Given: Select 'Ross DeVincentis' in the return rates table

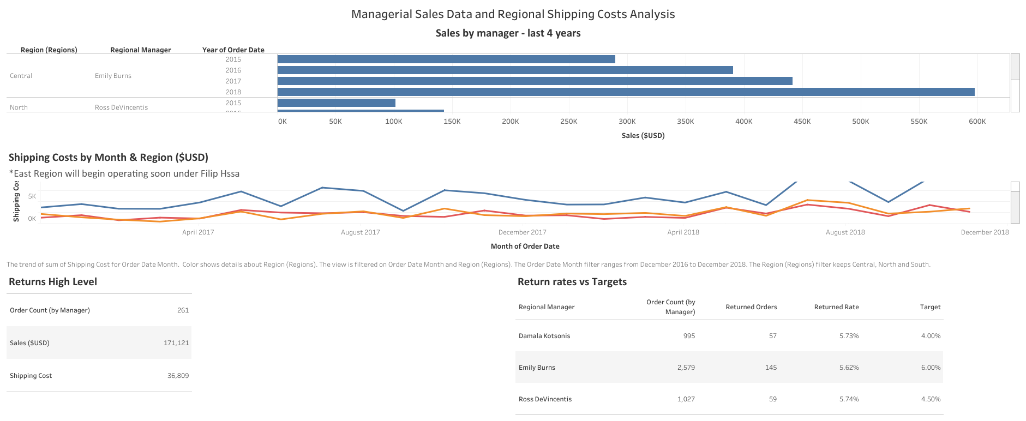Looking at the screenshot, I should coord(545,399).
